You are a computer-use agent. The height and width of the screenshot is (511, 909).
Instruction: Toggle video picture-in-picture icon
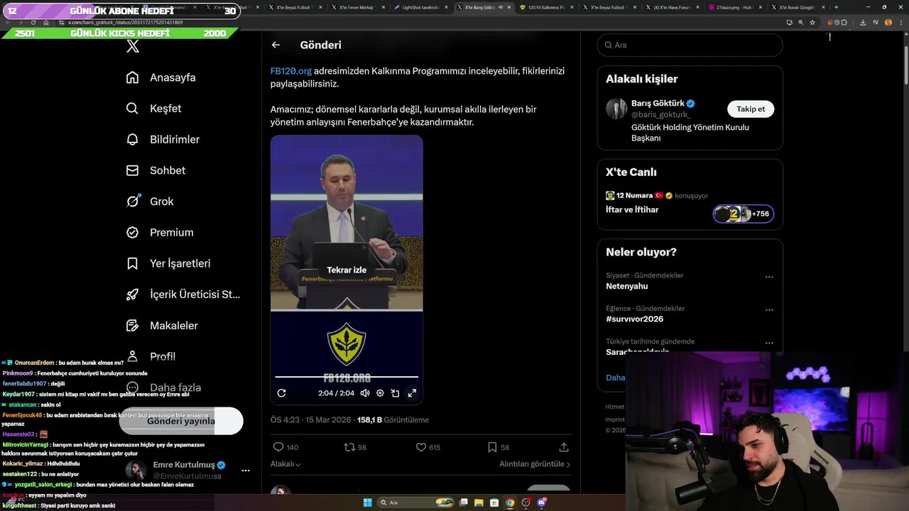point(395,393)
